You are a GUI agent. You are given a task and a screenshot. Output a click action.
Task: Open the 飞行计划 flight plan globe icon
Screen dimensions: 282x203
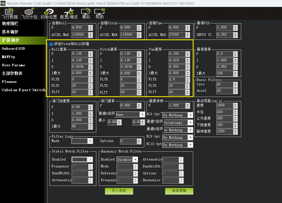(29, 13)
